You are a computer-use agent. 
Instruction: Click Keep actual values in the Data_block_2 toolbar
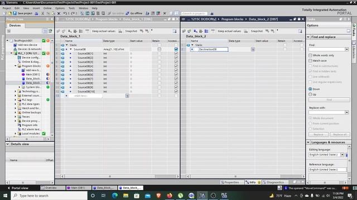(229, 31)
